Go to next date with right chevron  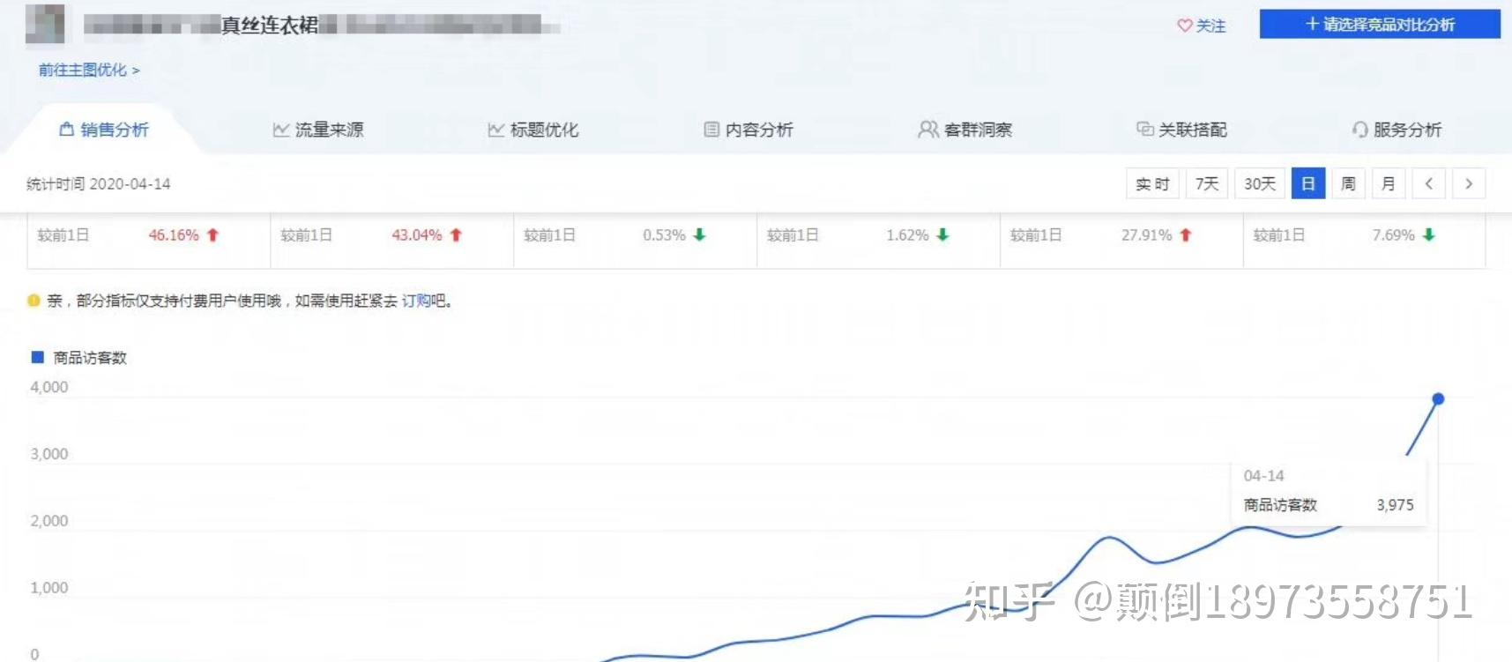(x=1468, y=183)
